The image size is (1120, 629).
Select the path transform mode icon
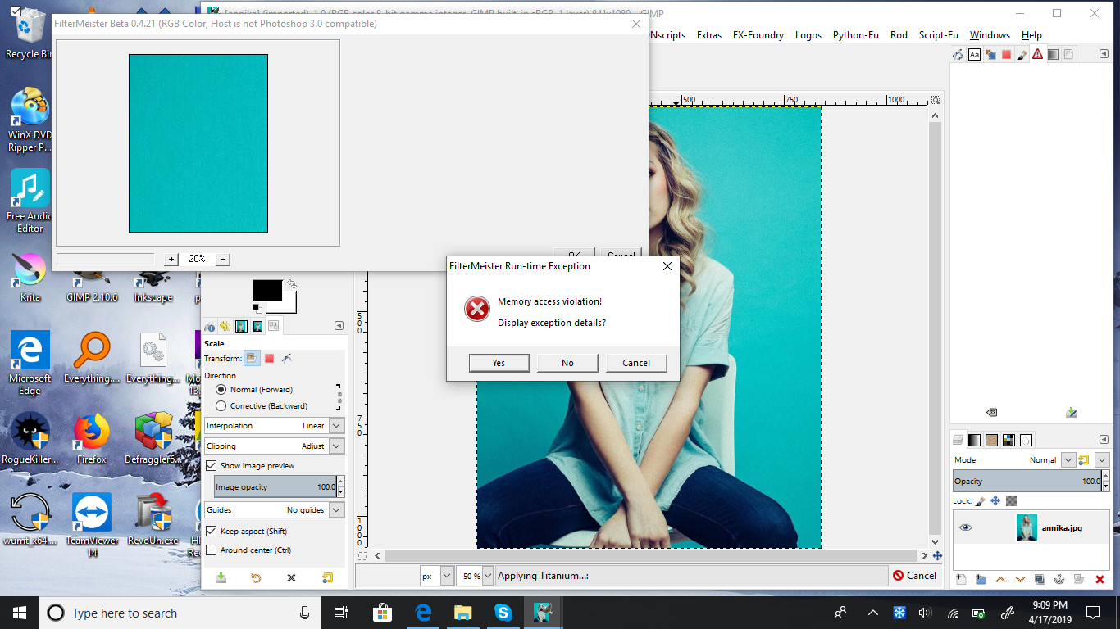(287, 358)
